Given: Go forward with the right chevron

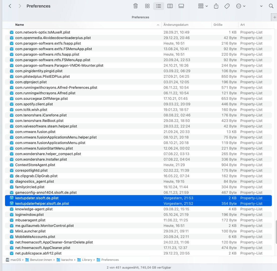Looking at the screenshot, I should click(x=20, y=6).
